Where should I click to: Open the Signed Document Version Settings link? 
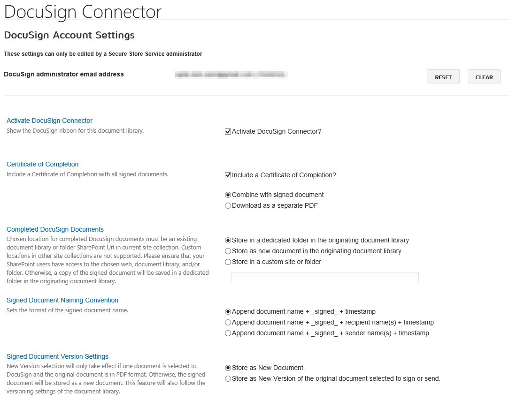[57, 356]
